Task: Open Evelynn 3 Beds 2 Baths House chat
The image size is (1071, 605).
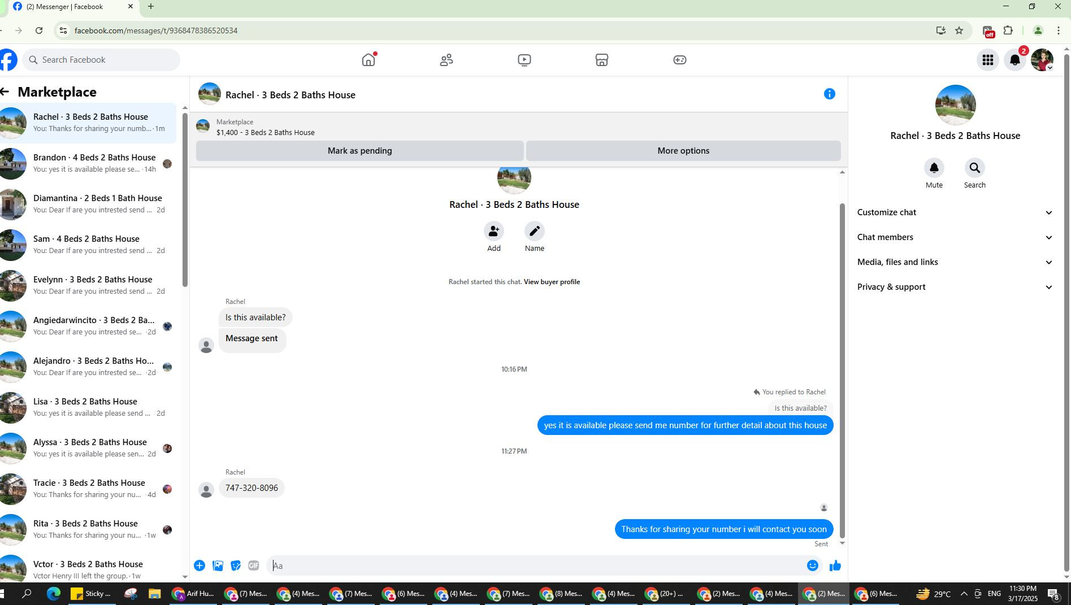Action: (88, 285)
